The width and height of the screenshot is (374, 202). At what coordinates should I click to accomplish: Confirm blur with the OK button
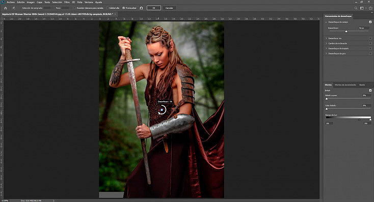(154, 8)
